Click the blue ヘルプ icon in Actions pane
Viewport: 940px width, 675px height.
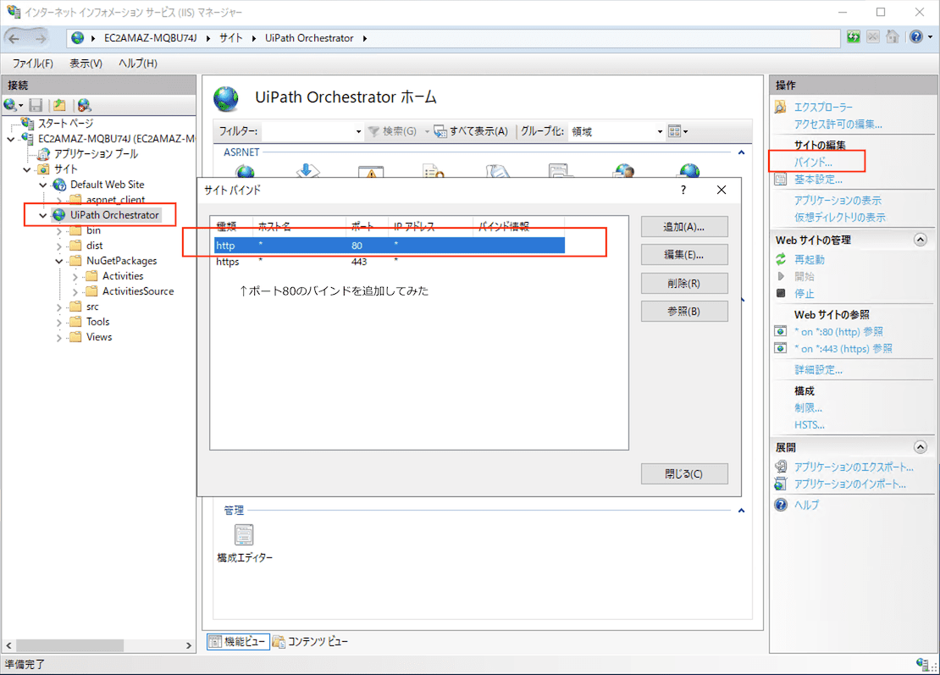coord(781,505)
